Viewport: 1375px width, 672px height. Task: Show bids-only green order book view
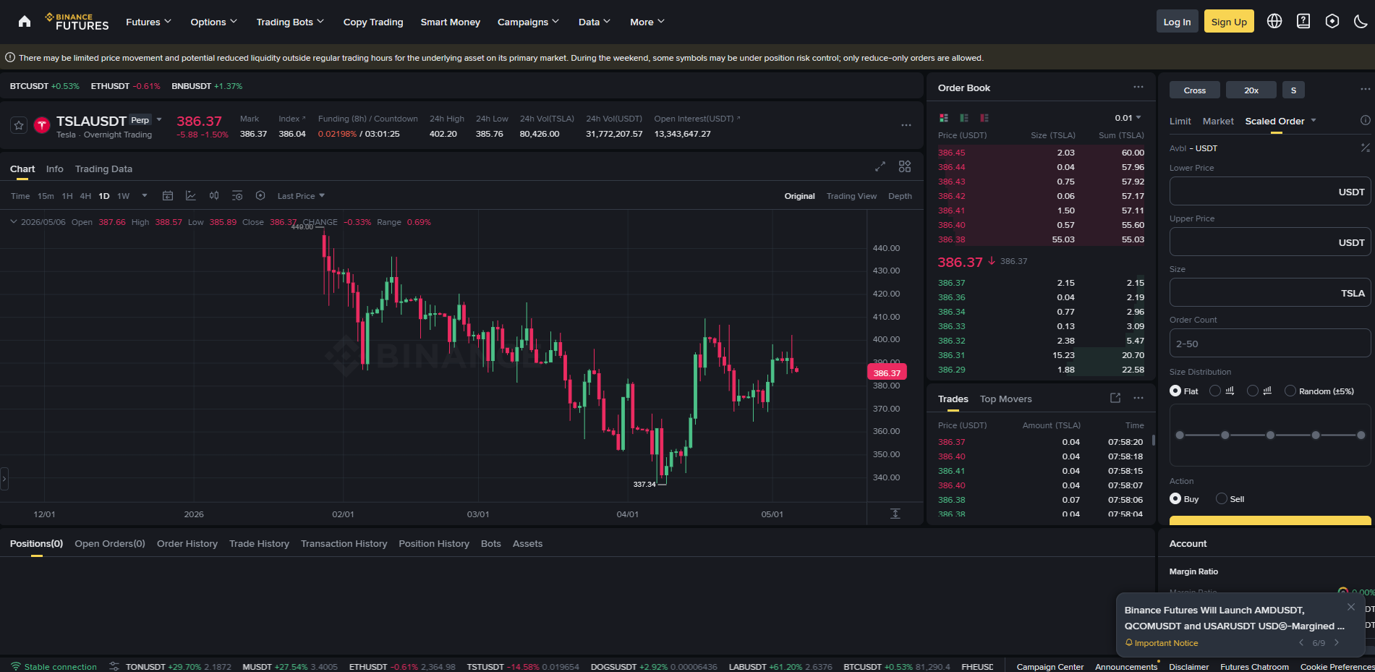click(x=964, y=118)
